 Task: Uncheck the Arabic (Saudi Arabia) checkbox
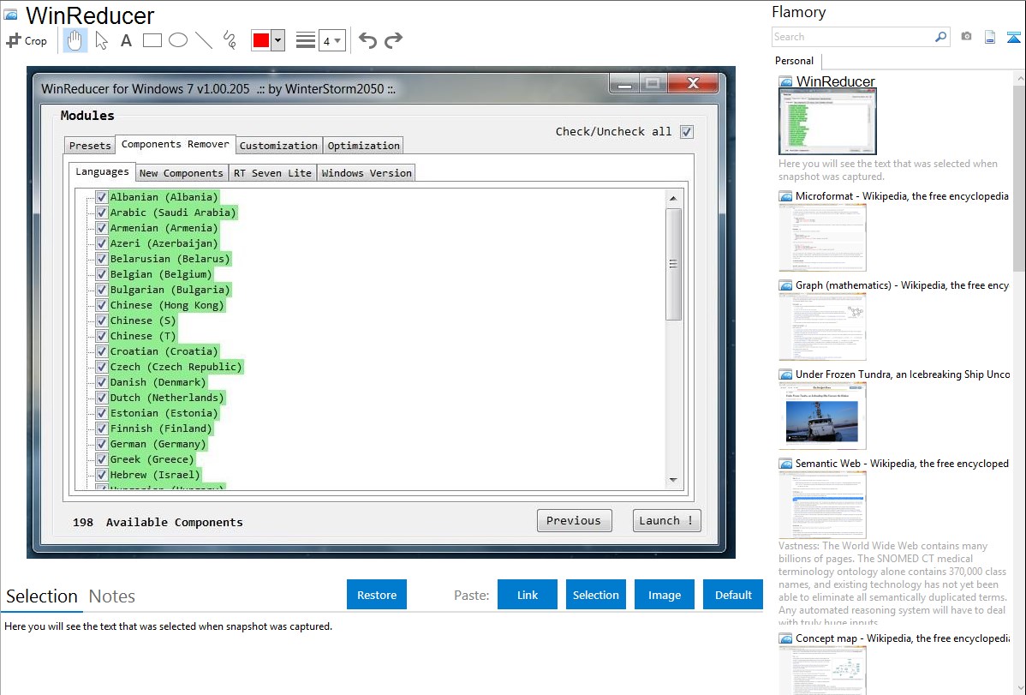[x=101, y=213]
